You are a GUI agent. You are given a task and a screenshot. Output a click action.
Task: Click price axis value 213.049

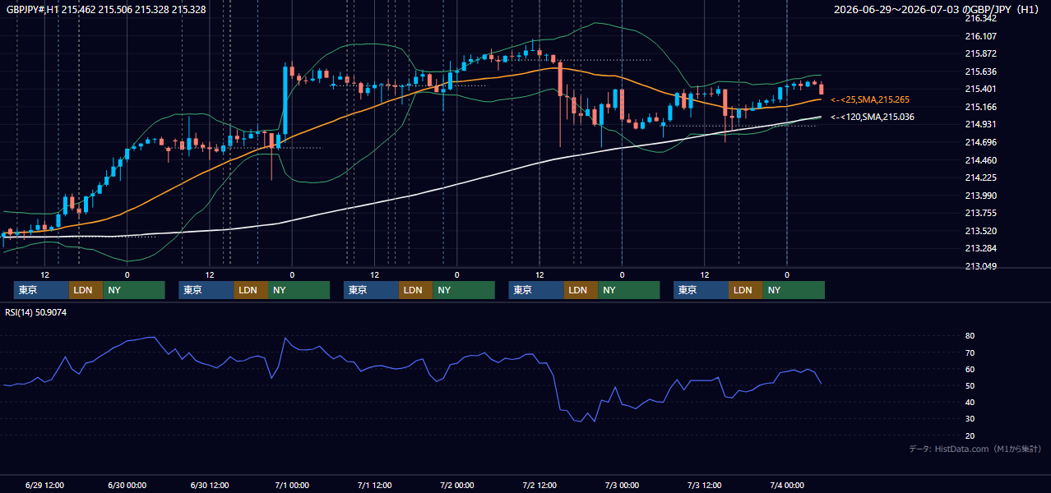(x=980, y=266)
